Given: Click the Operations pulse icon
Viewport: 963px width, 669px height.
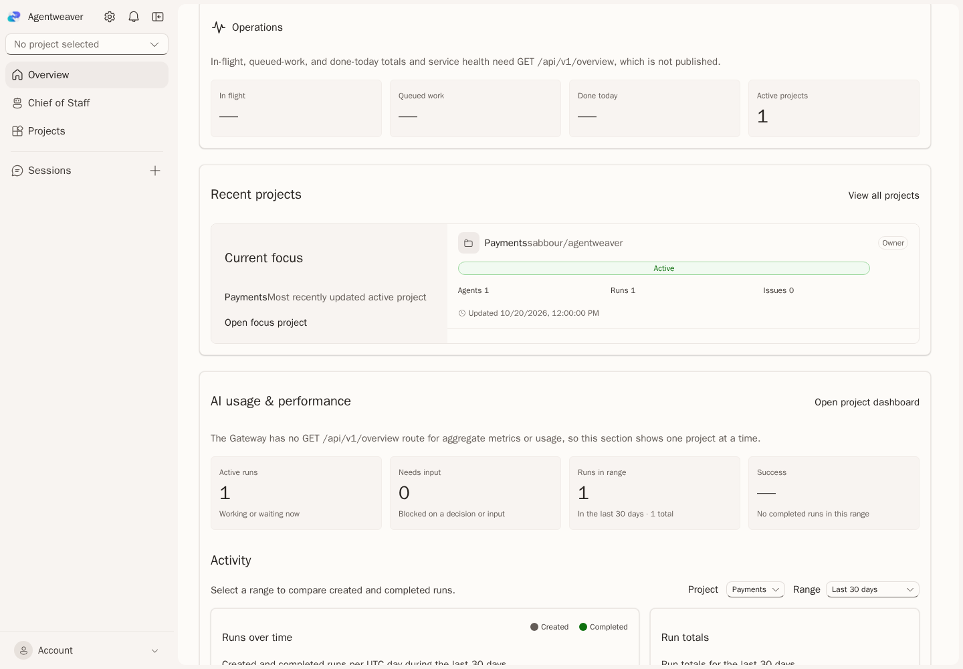Looking at the screenshot, I should (219, 27).
